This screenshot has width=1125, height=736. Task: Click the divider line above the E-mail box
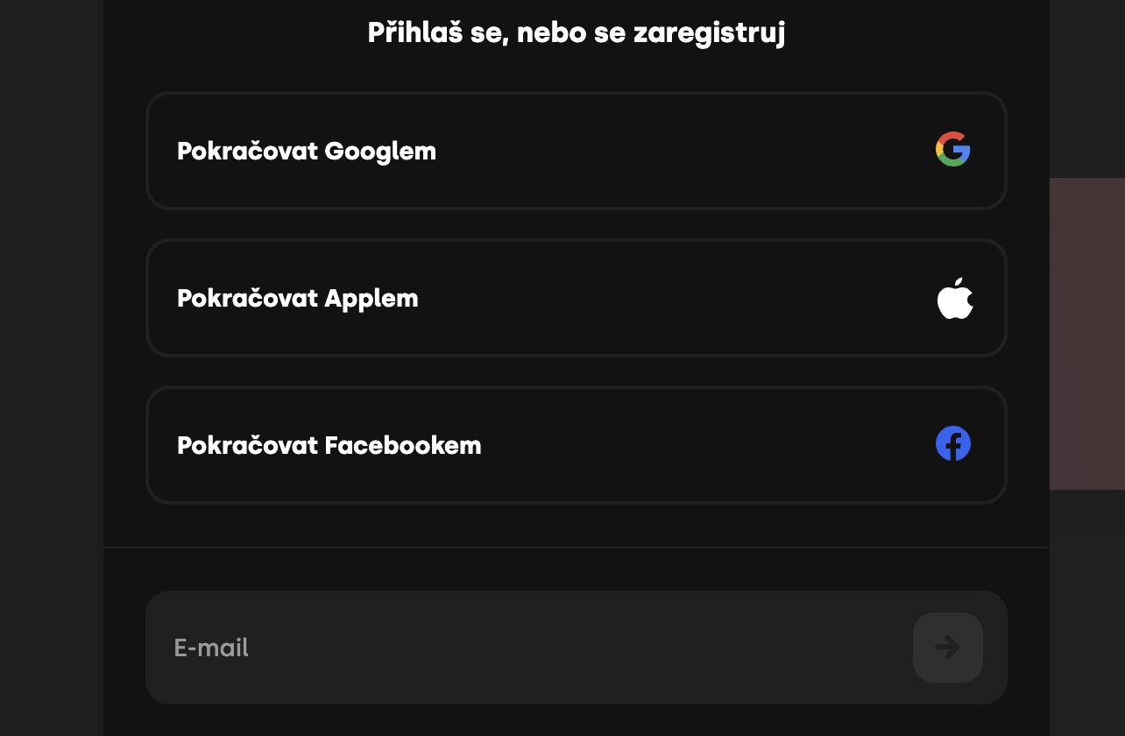click(576, 548)
